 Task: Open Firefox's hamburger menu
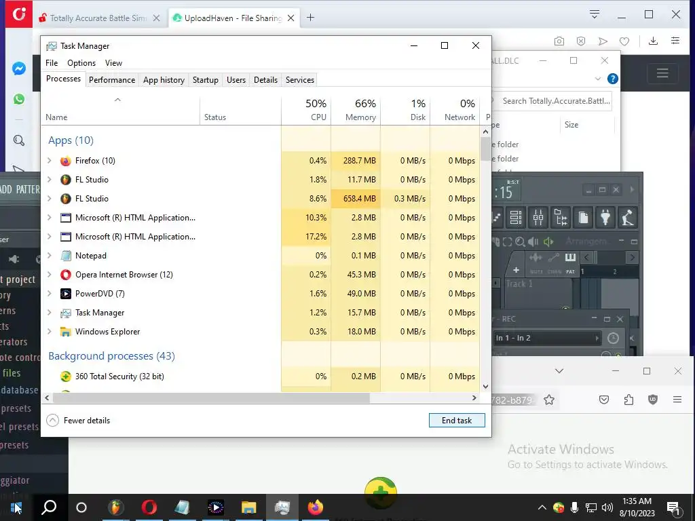click(677, 400)
